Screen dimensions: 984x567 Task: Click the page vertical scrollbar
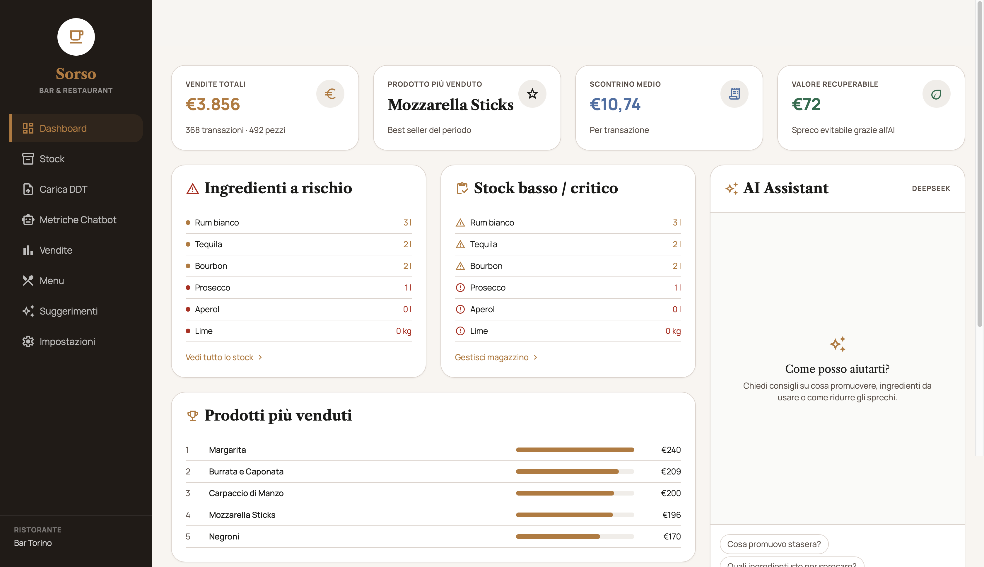tap(980, 163)
